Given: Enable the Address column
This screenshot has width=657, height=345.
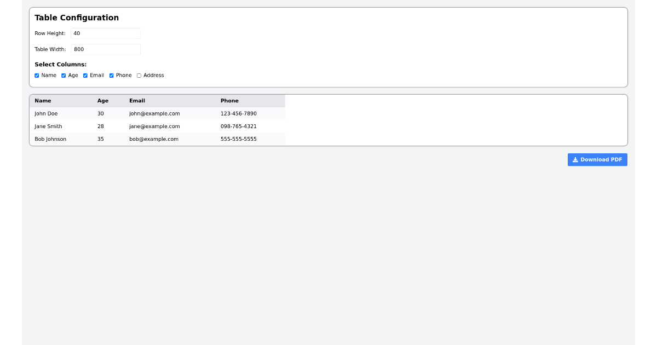Looking at the screenshot, I should click(x=139, y=75).
